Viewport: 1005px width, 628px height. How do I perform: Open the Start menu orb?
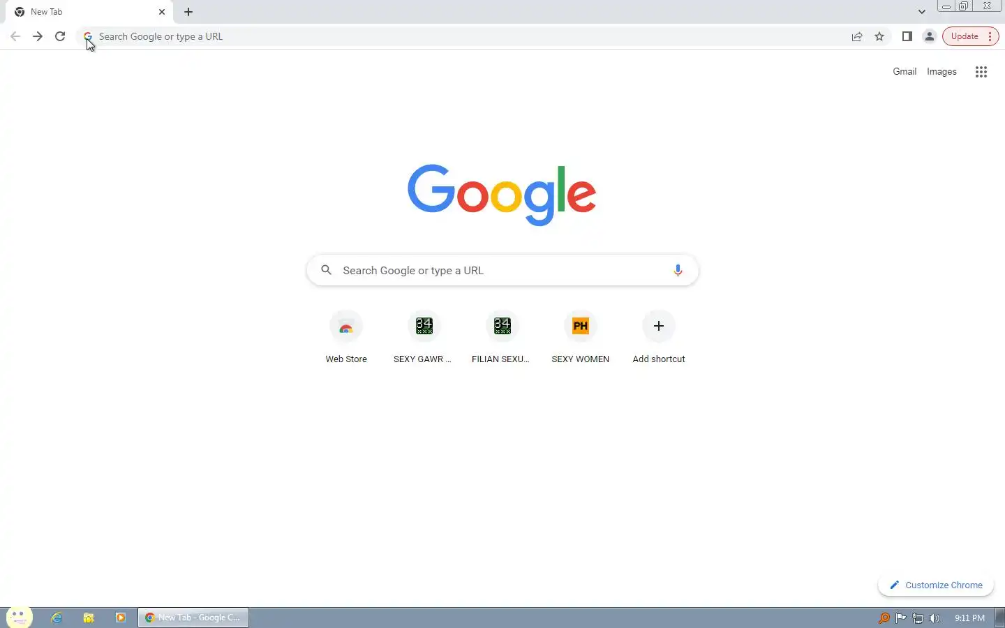[x=19, y=617]
